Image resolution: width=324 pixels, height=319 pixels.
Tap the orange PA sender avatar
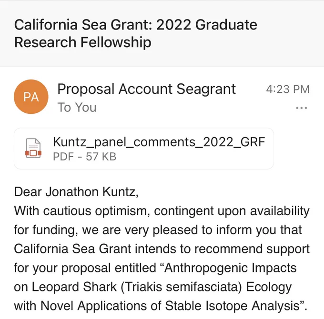(31, 97)
